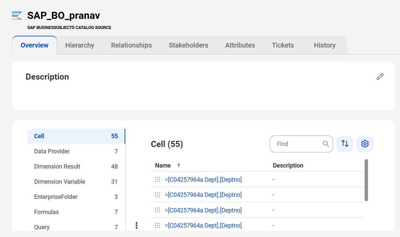View the History tab
The width and height of the screenshot is (400, 237).
(325, 45)
